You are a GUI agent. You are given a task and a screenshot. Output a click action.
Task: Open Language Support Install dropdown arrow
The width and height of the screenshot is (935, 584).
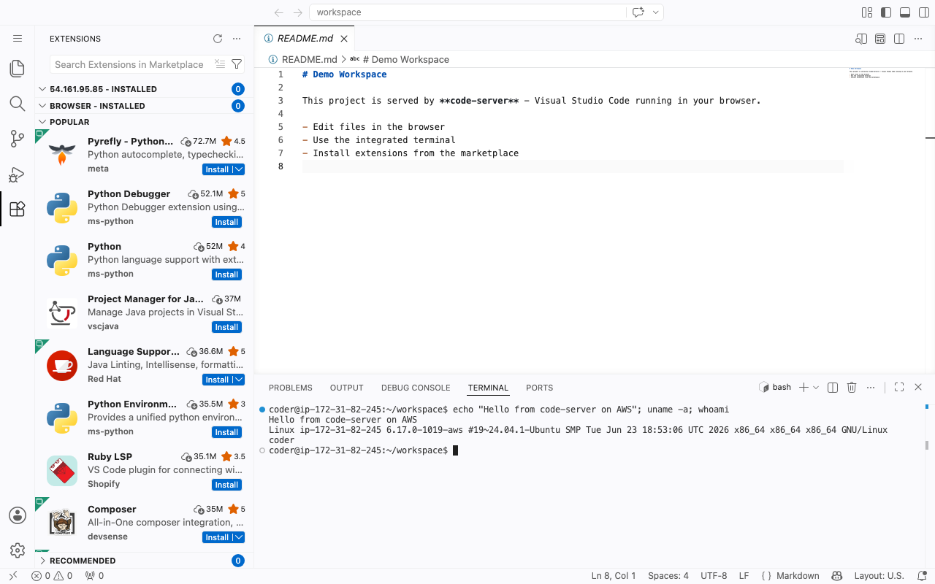click(239, 380)
